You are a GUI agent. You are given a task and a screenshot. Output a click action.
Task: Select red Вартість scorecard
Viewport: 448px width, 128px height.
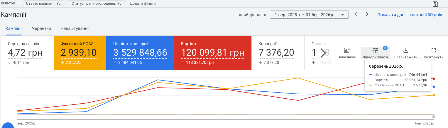(x=213, y=53)
